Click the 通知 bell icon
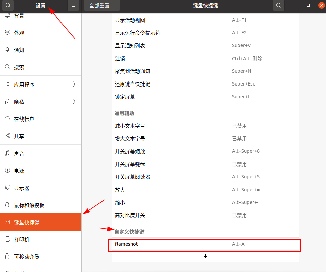This screenshot has height=272, width=326. point(7,50)
